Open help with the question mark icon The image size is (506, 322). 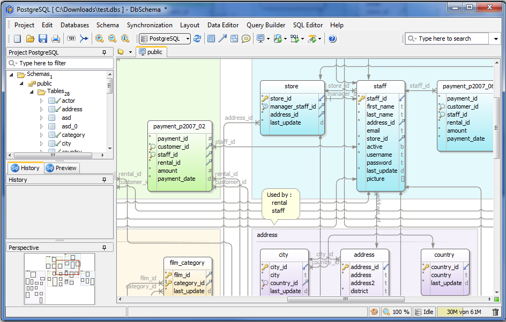(332, 39)
